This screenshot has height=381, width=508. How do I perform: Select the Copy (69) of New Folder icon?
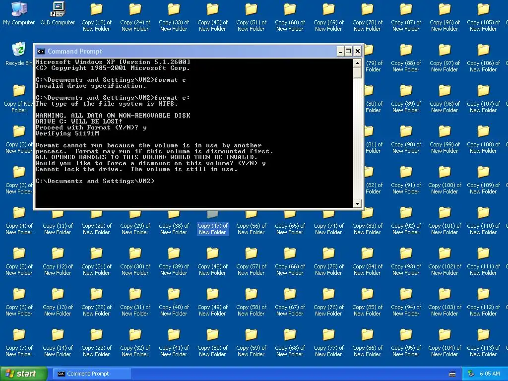point(328,18)
